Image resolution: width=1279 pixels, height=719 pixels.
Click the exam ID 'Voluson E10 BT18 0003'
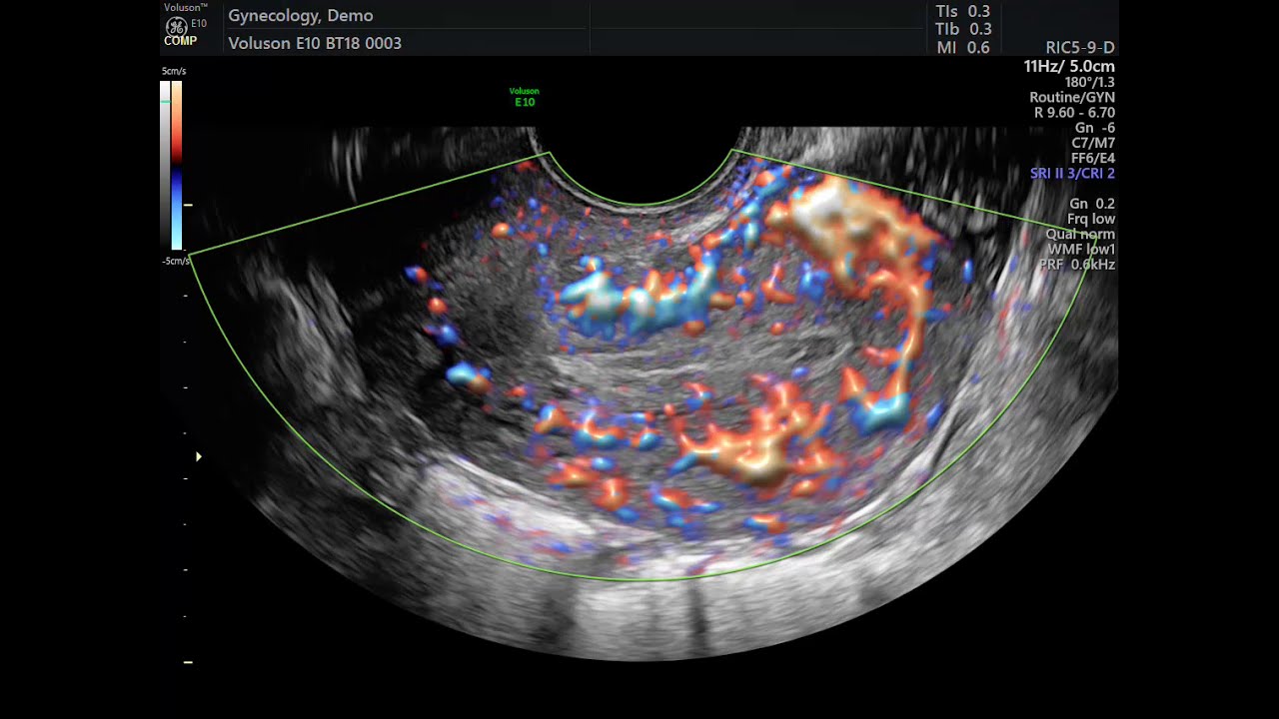[315, 43]
